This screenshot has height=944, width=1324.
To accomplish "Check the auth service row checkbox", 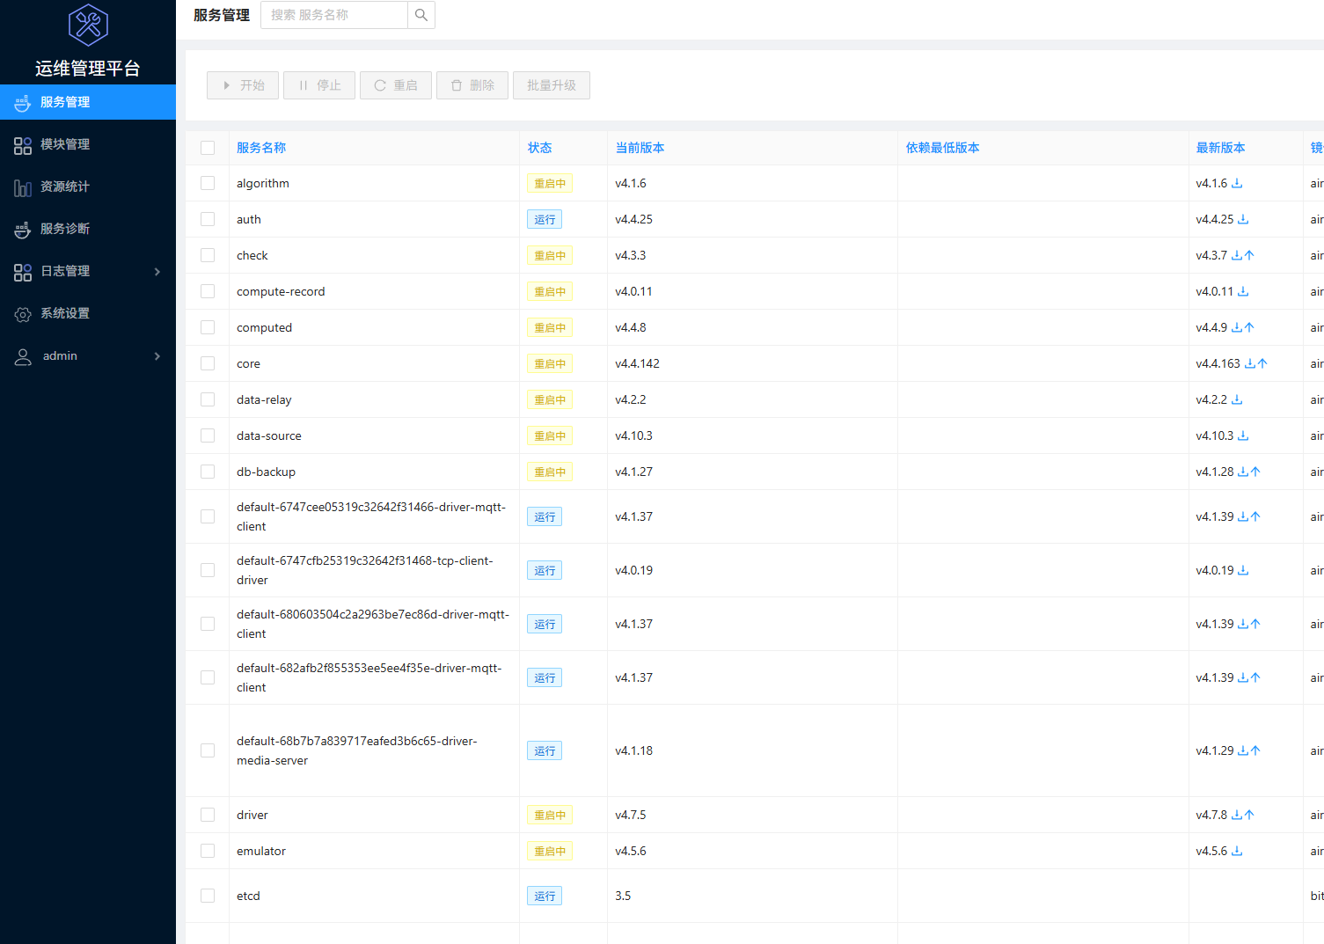I will pyautogui.click(x=208, y=219).
